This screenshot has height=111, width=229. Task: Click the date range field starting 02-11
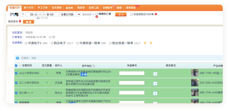(42, 14)
